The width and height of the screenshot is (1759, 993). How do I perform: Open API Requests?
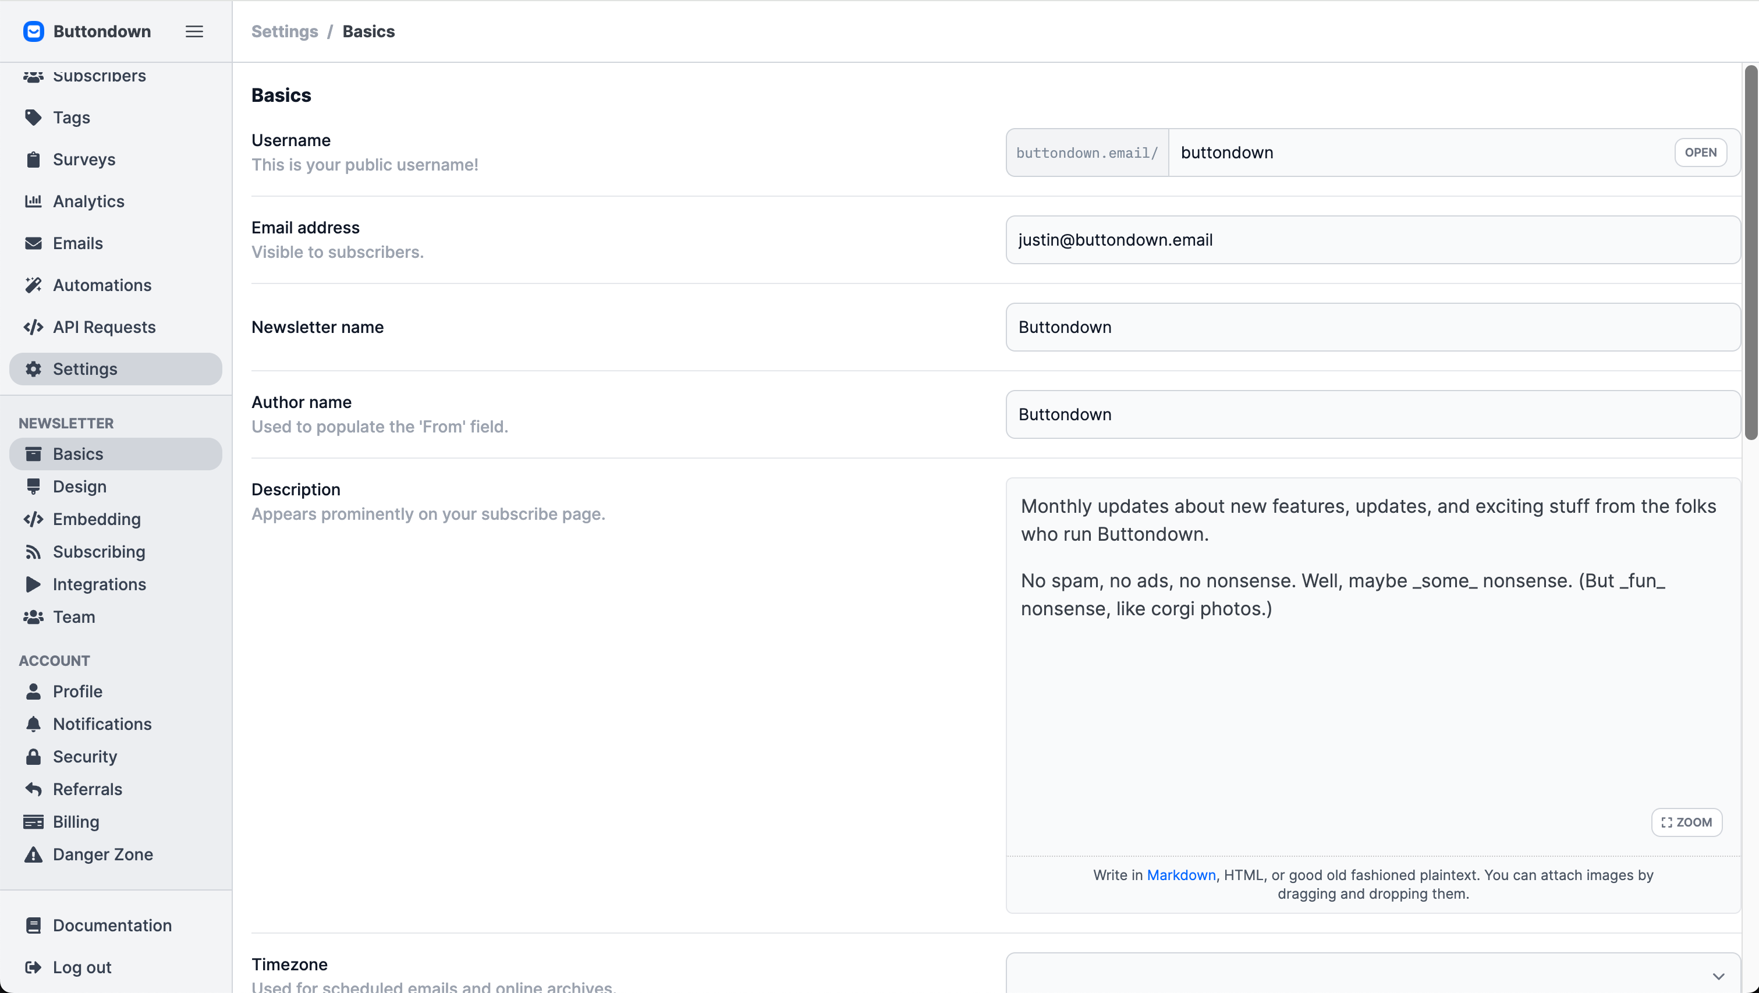pyautogui.click(x=116, y=327)
